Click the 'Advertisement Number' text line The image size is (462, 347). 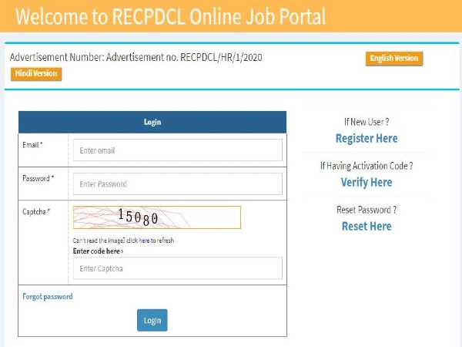click(x=136, y=57)
